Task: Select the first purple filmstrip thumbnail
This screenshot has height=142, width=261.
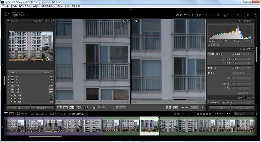Action: click(15, 126)
